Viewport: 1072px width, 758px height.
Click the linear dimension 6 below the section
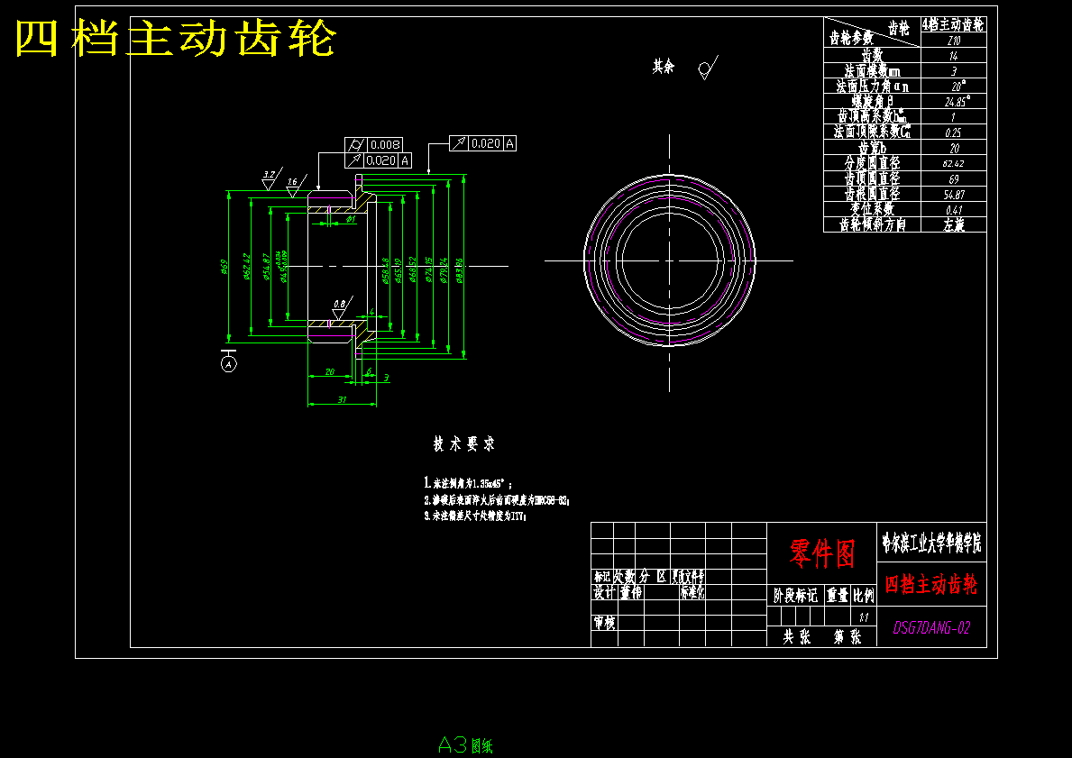click(x=369, y=372)
